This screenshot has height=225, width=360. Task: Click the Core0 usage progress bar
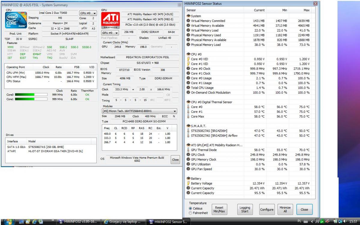click(31, 94)
